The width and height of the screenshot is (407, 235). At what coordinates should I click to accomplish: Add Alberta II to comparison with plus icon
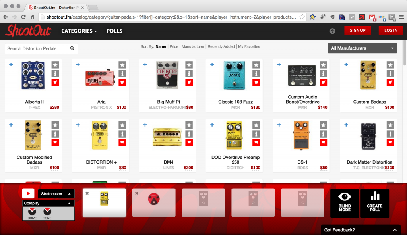11,65
